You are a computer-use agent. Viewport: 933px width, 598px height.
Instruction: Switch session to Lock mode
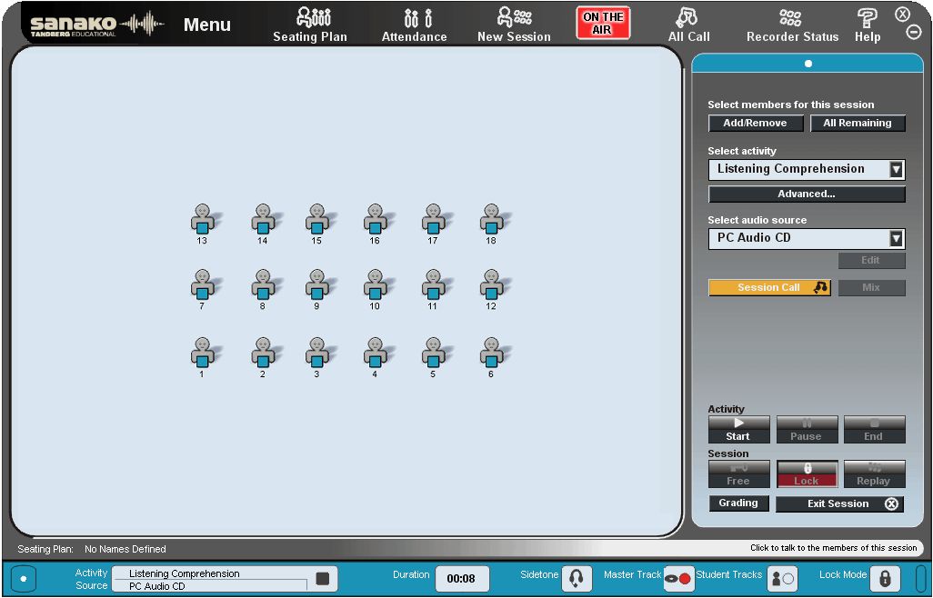click(807, 473)
